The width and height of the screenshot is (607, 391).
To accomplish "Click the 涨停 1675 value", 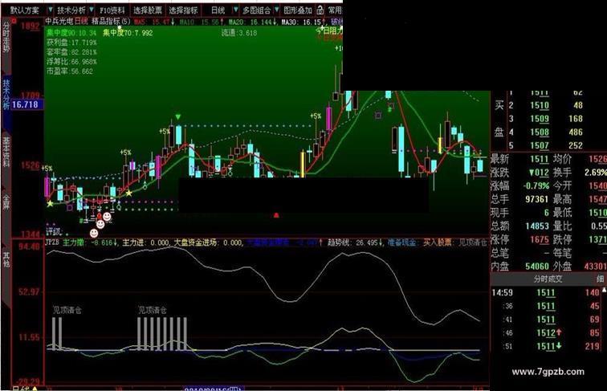I will coord(540,239).
